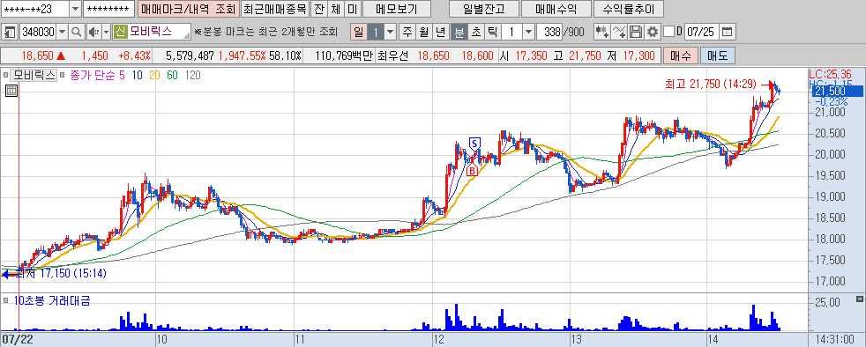Image resolution: width=866 pixels, height=347 pixels.
Task: Click the 일별잔고 button
Action: click(484, 10)
